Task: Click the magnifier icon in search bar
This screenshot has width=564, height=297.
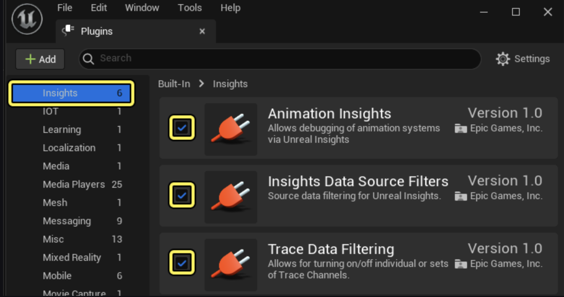Action: [x=89, y=59]
